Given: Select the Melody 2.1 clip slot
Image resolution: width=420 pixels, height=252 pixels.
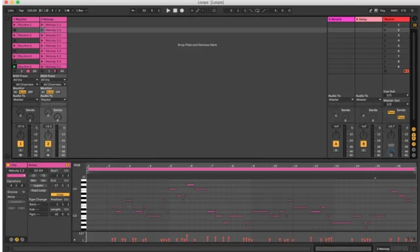Looking at the screenshot, I should [x=56, y=35].
